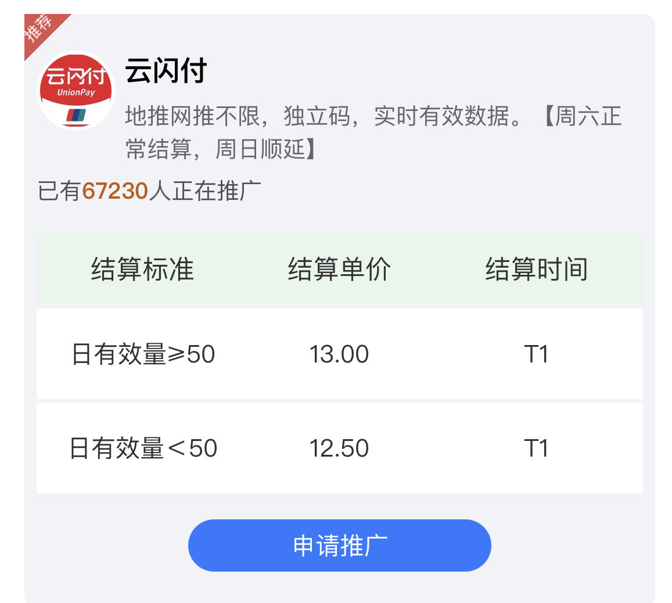Select the 日有效量<50 row label
Viewport: 672px width, 603px height.
click(x=143, y=448)
